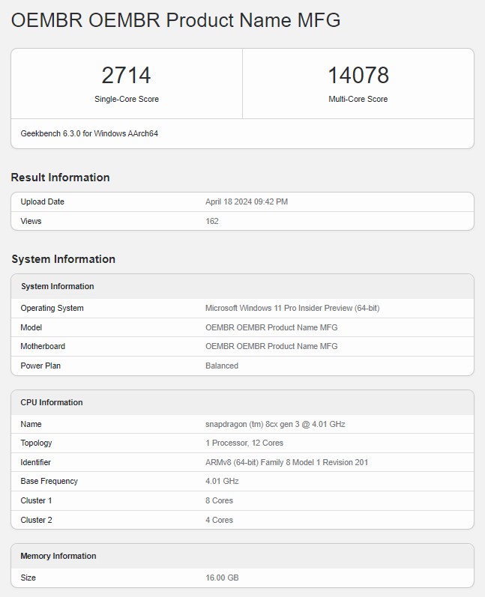485x597 pixels.
Task: Click the Memory Information table header
Action: [x=242, y=556]
